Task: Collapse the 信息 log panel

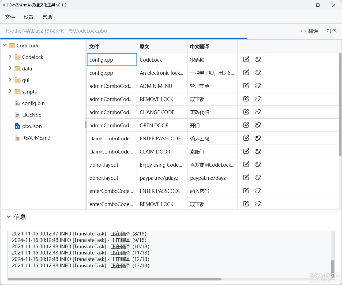Action: [9, 217]
